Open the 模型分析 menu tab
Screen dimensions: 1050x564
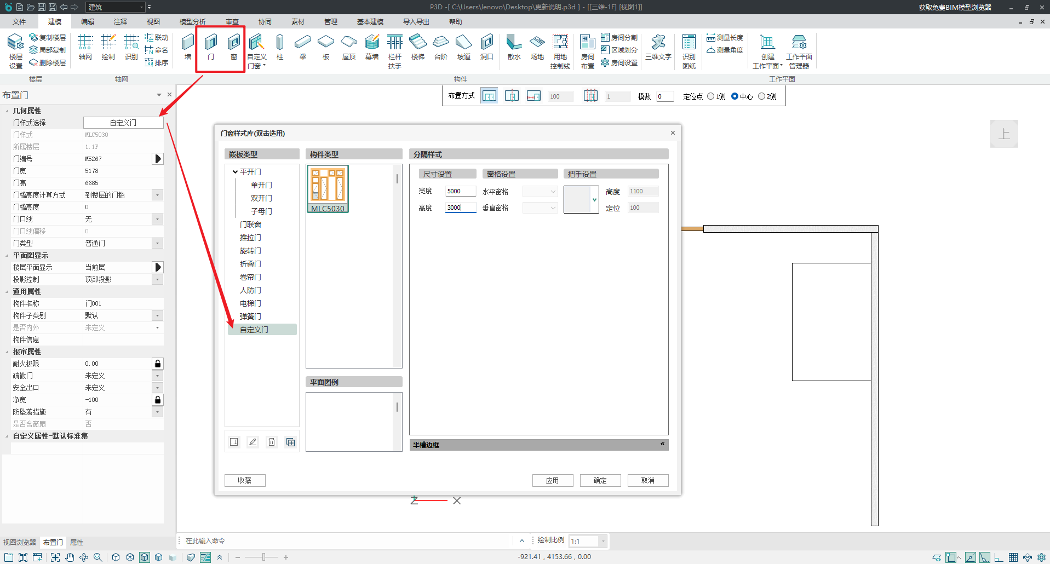(192, 22)
